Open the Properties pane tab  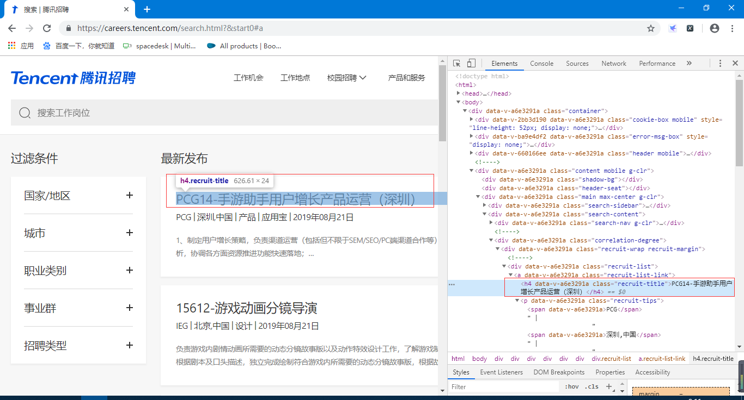pyautogui.click(x=610, y=372)
